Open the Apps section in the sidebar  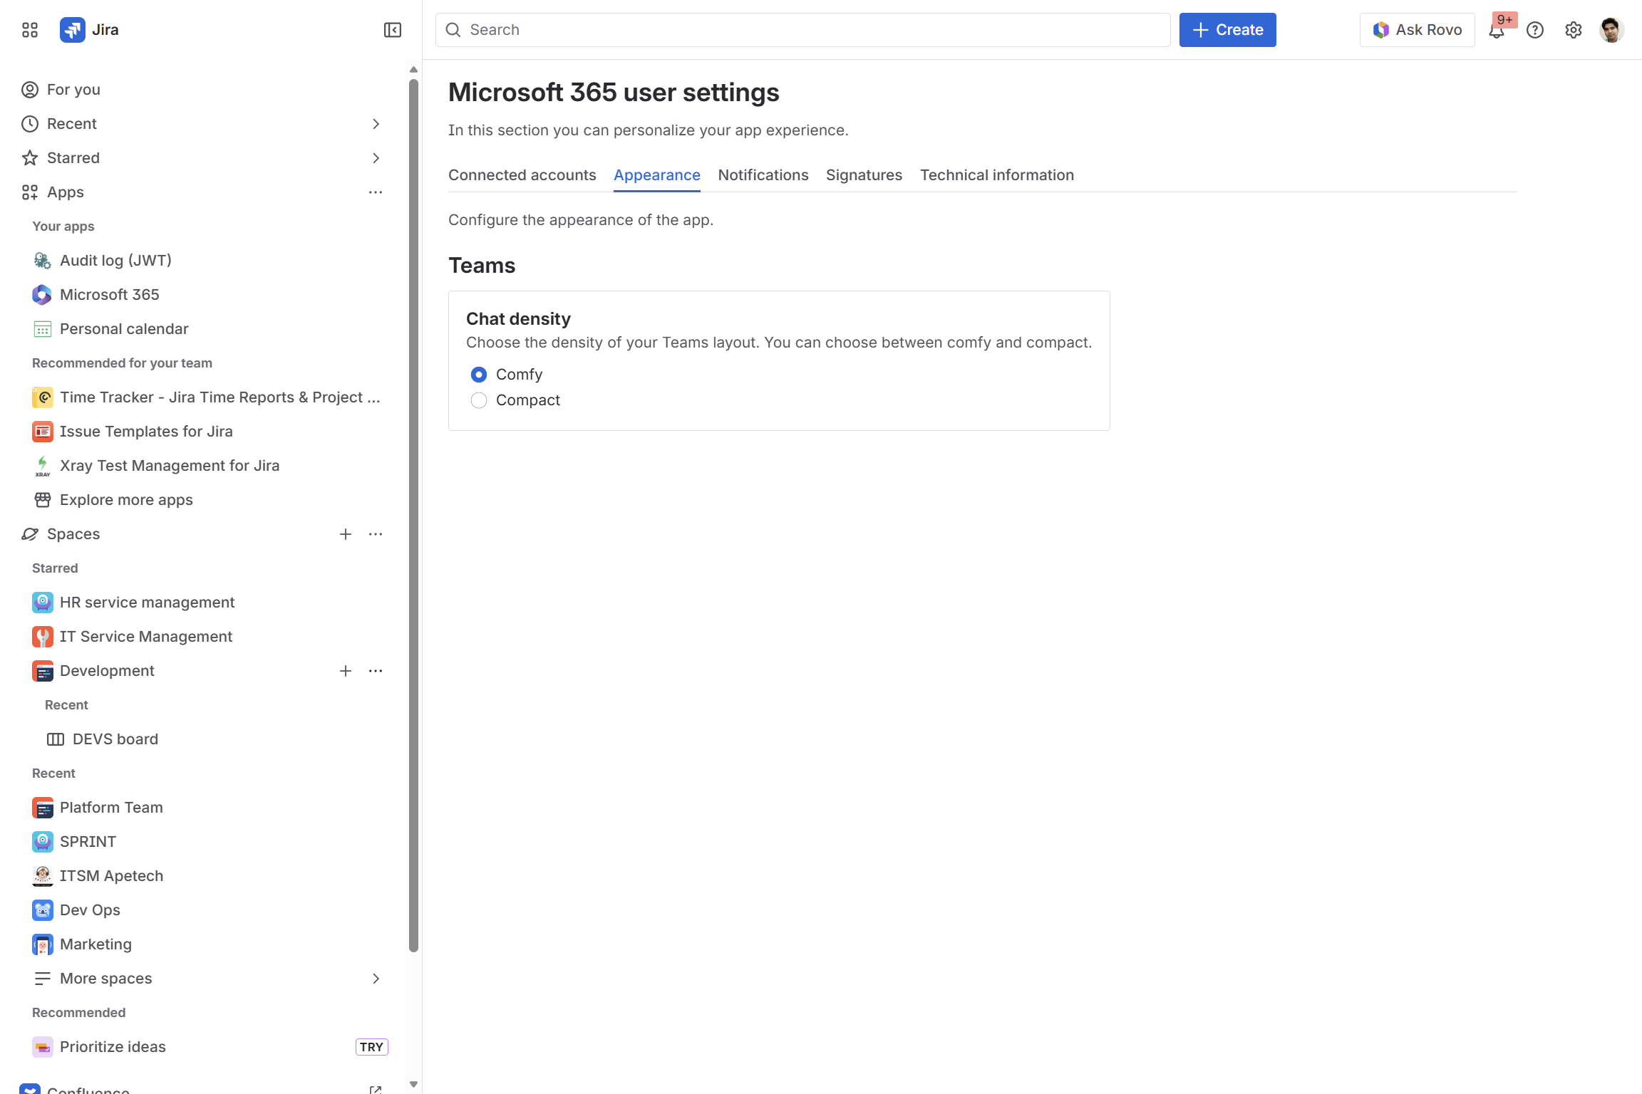coord(66,192)
